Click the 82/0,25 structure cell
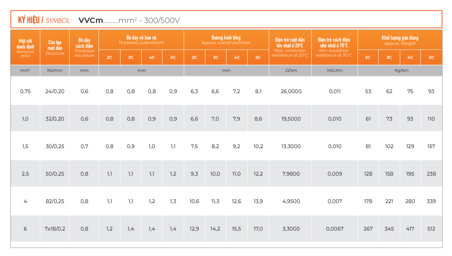Screen dimensions: 452x256 click(55, 201)
